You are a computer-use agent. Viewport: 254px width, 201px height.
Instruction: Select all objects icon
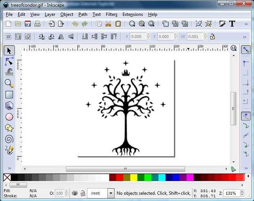9,37
